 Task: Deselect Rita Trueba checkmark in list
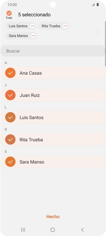coord(10,139)
